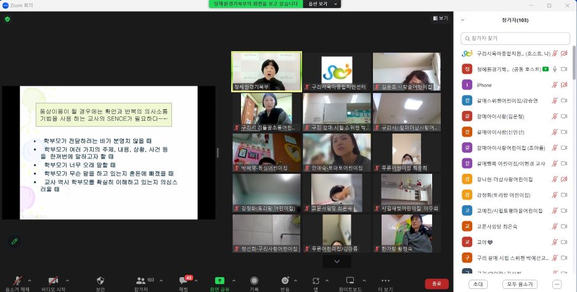Expand reactions arrow next to 반응
The width and height of the screenshot is (577, 292).
[x=296, y=280]
